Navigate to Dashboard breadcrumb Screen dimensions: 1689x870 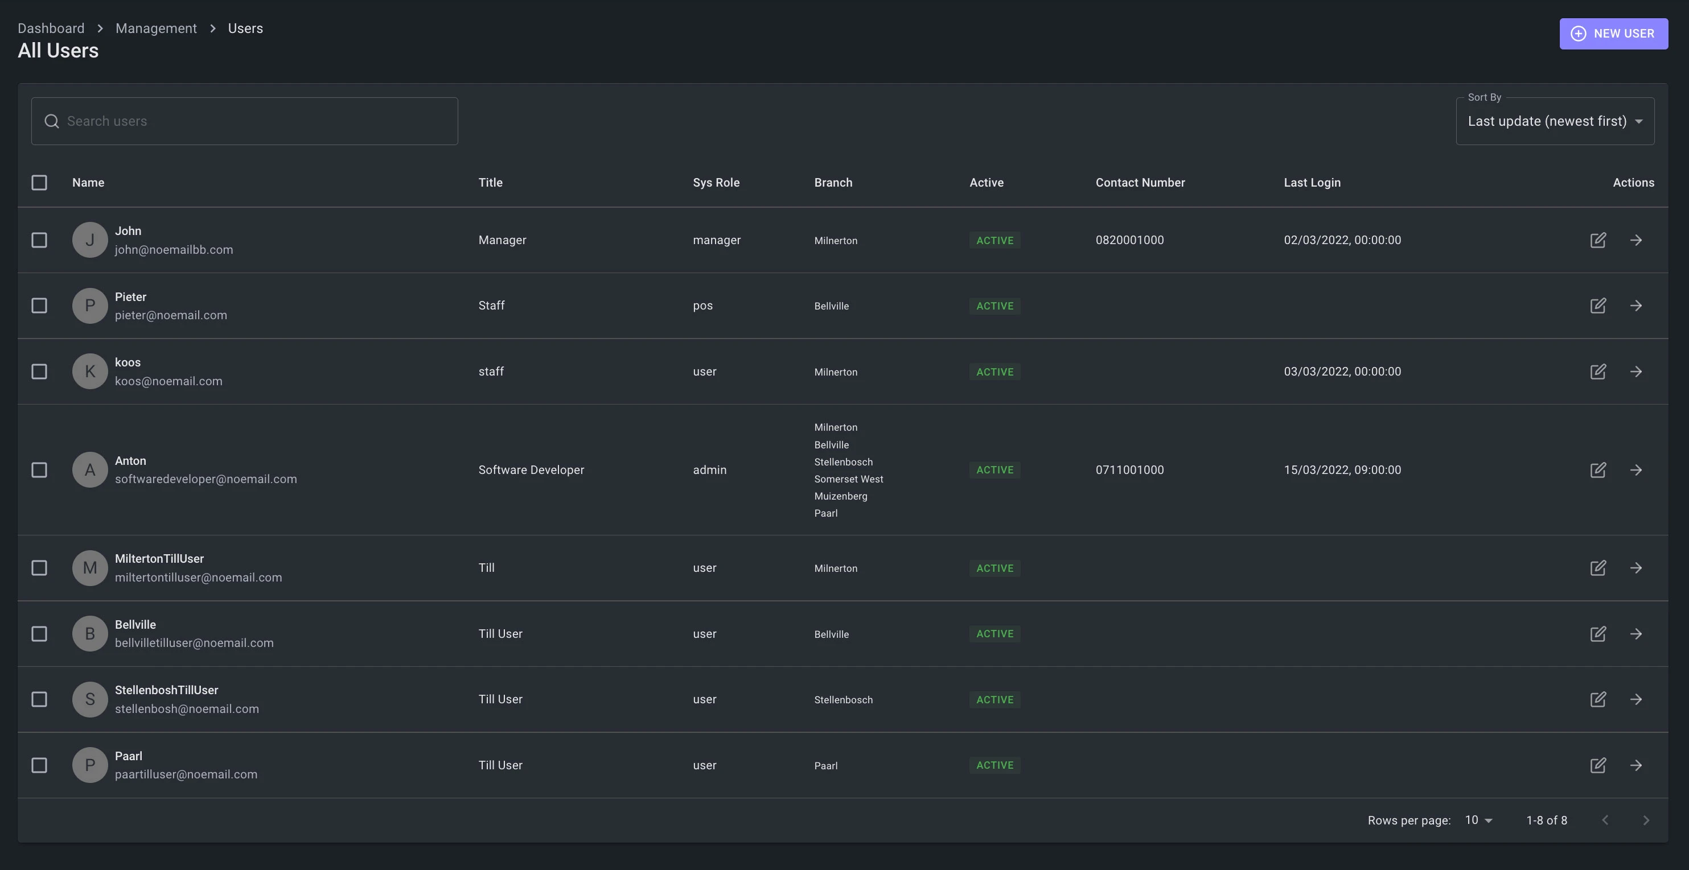coord(51,28)
